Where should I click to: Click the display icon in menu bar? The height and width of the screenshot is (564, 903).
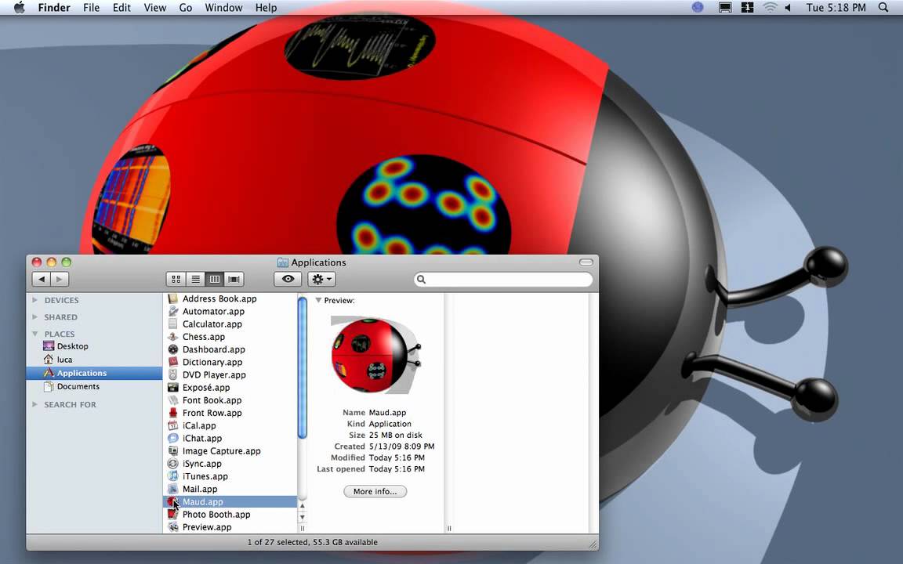(725, 8)
